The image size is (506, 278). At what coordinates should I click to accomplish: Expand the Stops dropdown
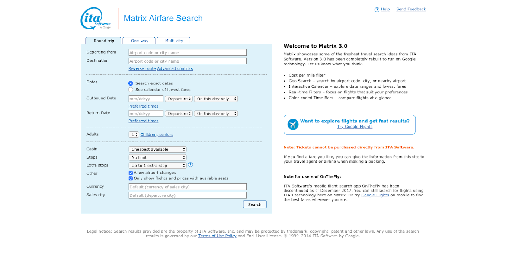157,157
